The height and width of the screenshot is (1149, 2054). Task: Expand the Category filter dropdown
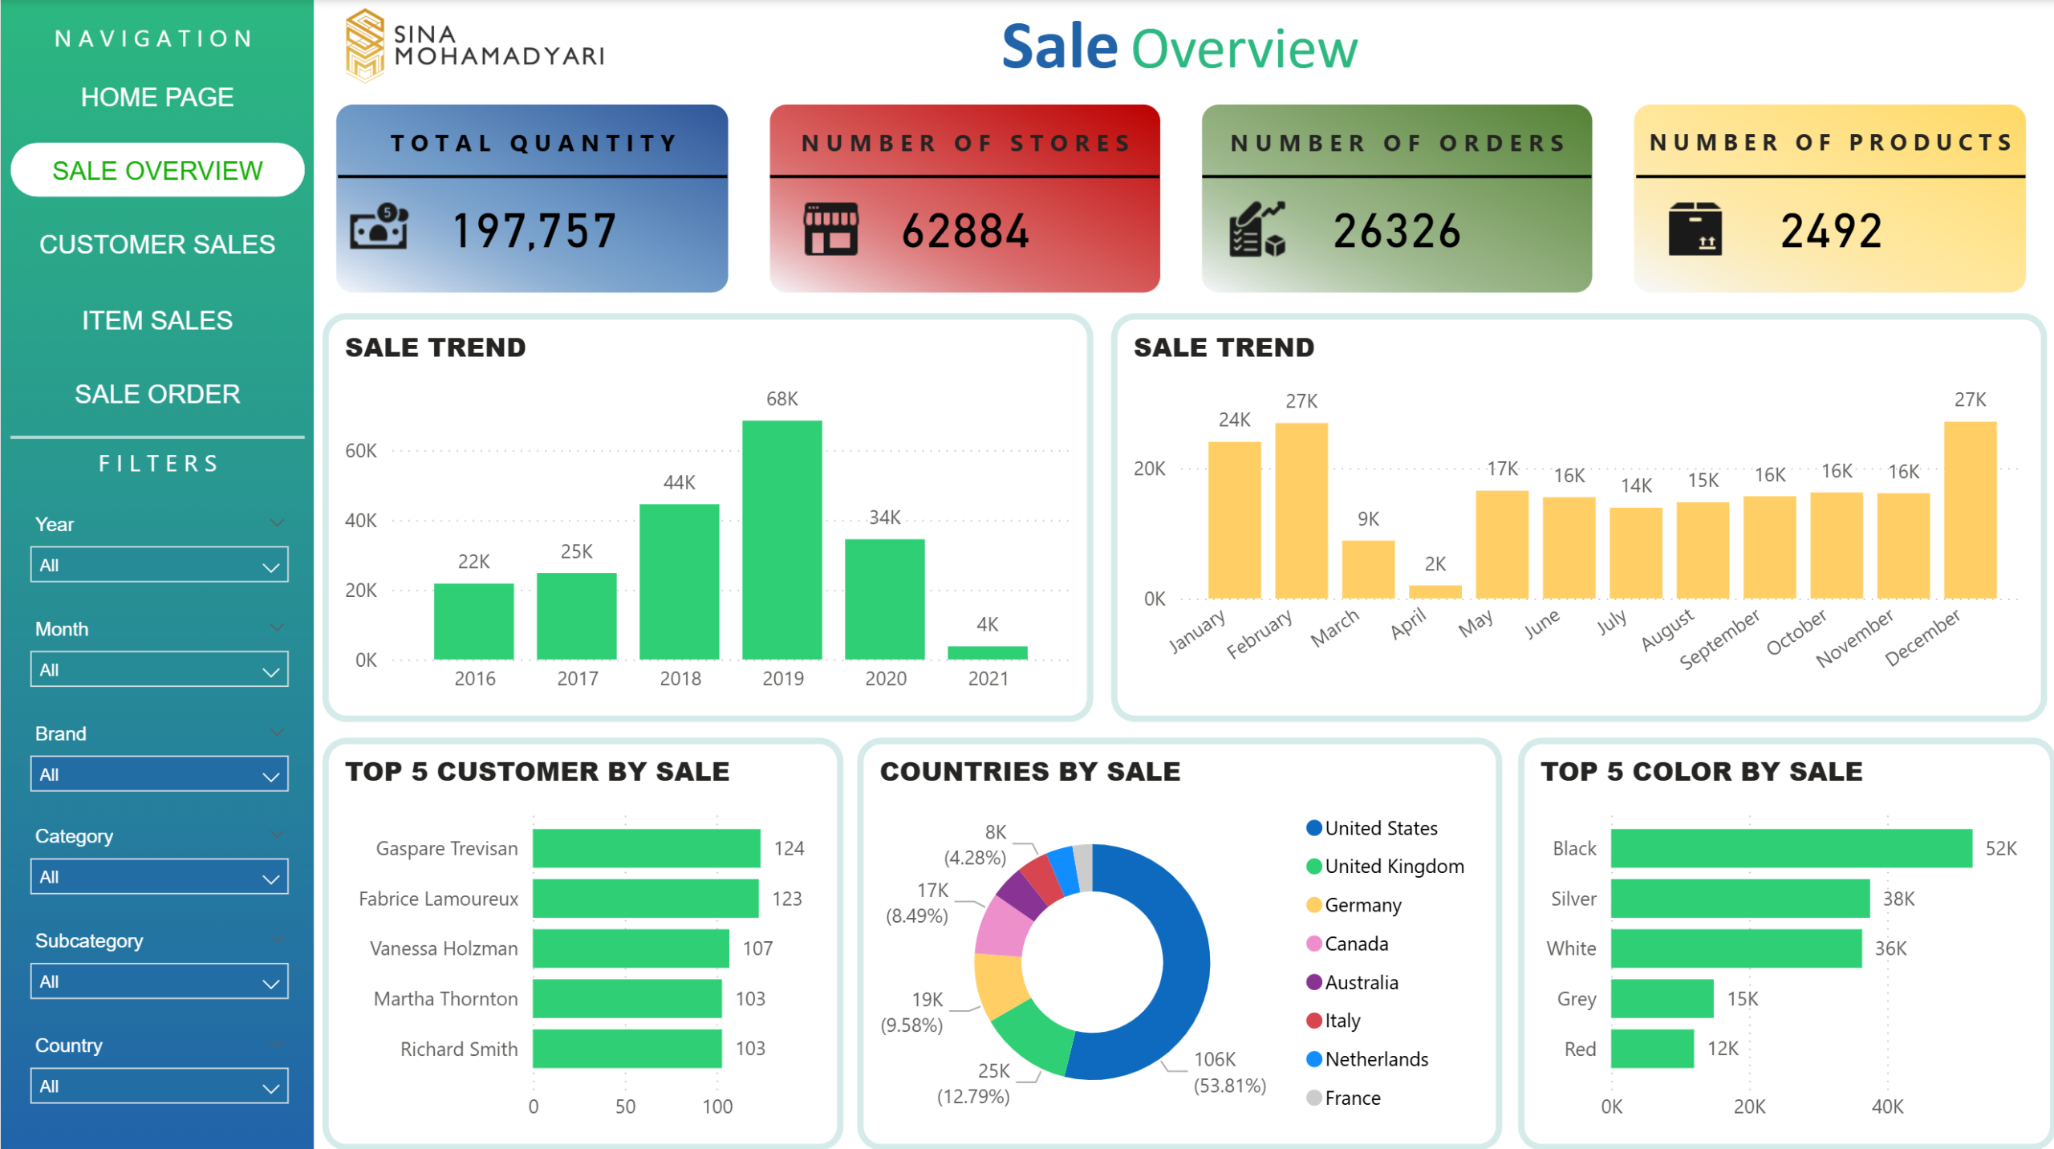[x=159, y=877]
